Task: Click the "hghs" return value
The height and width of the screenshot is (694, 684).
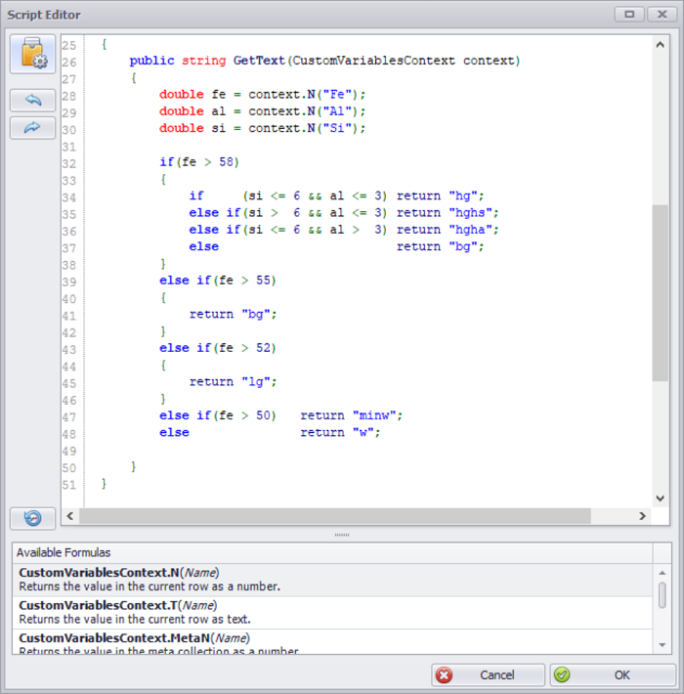Action: coord(470,212)
